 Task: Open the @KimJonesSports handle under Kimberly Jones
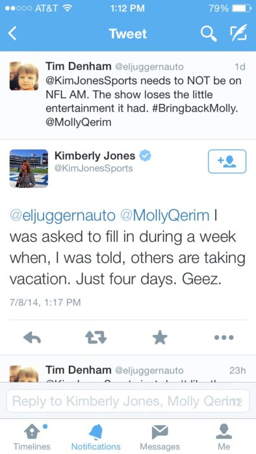94,168
